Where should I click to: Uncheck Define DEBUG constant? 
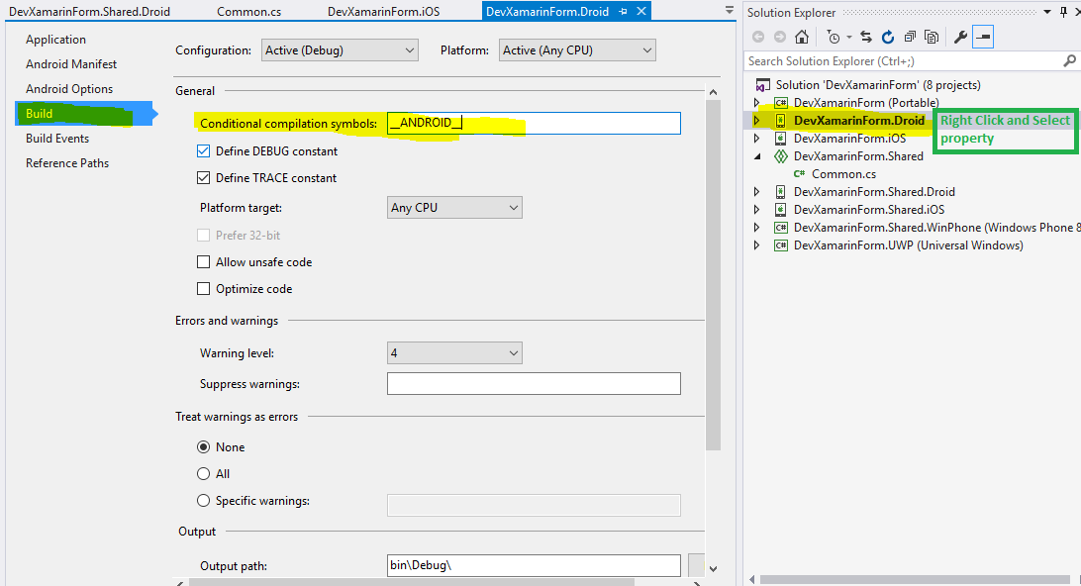(x=203, y=151)
